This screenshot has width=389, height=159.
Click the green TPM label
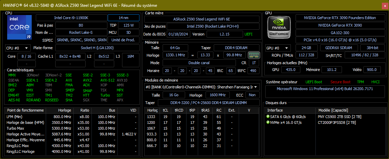[360, 82]
